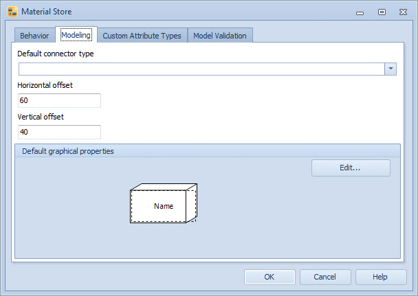
Task: Click the Material Store title bar text
Action: [x=46, y=12]
